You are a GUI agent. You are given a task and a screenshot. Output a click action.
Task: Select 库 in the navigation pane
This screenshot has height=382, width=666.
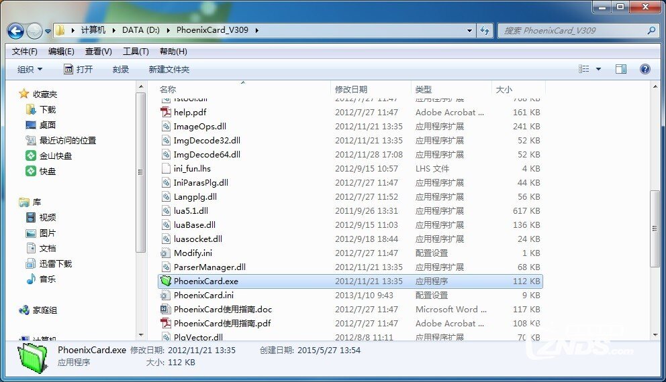[36, 202]
